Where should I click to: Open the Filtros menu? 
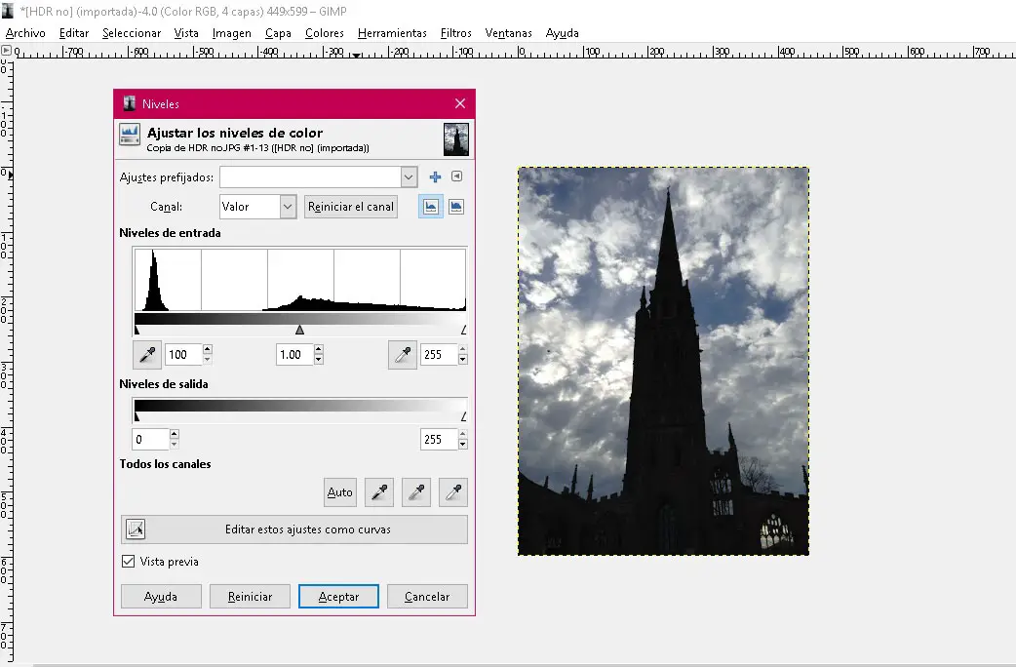[x=456, y=33]
